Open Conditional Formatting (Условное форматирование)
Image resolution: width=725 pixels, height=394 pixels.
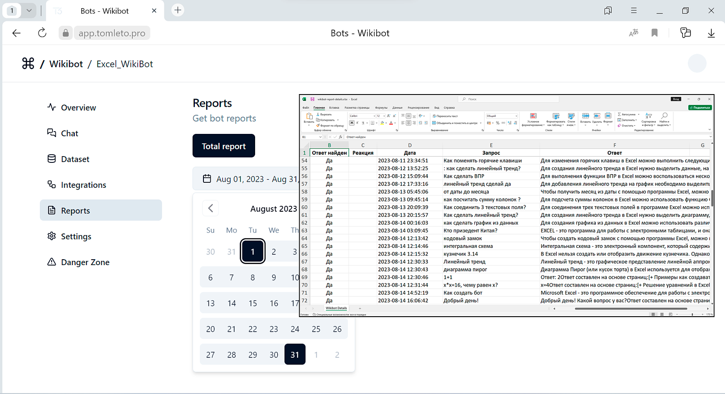[533, 119]
